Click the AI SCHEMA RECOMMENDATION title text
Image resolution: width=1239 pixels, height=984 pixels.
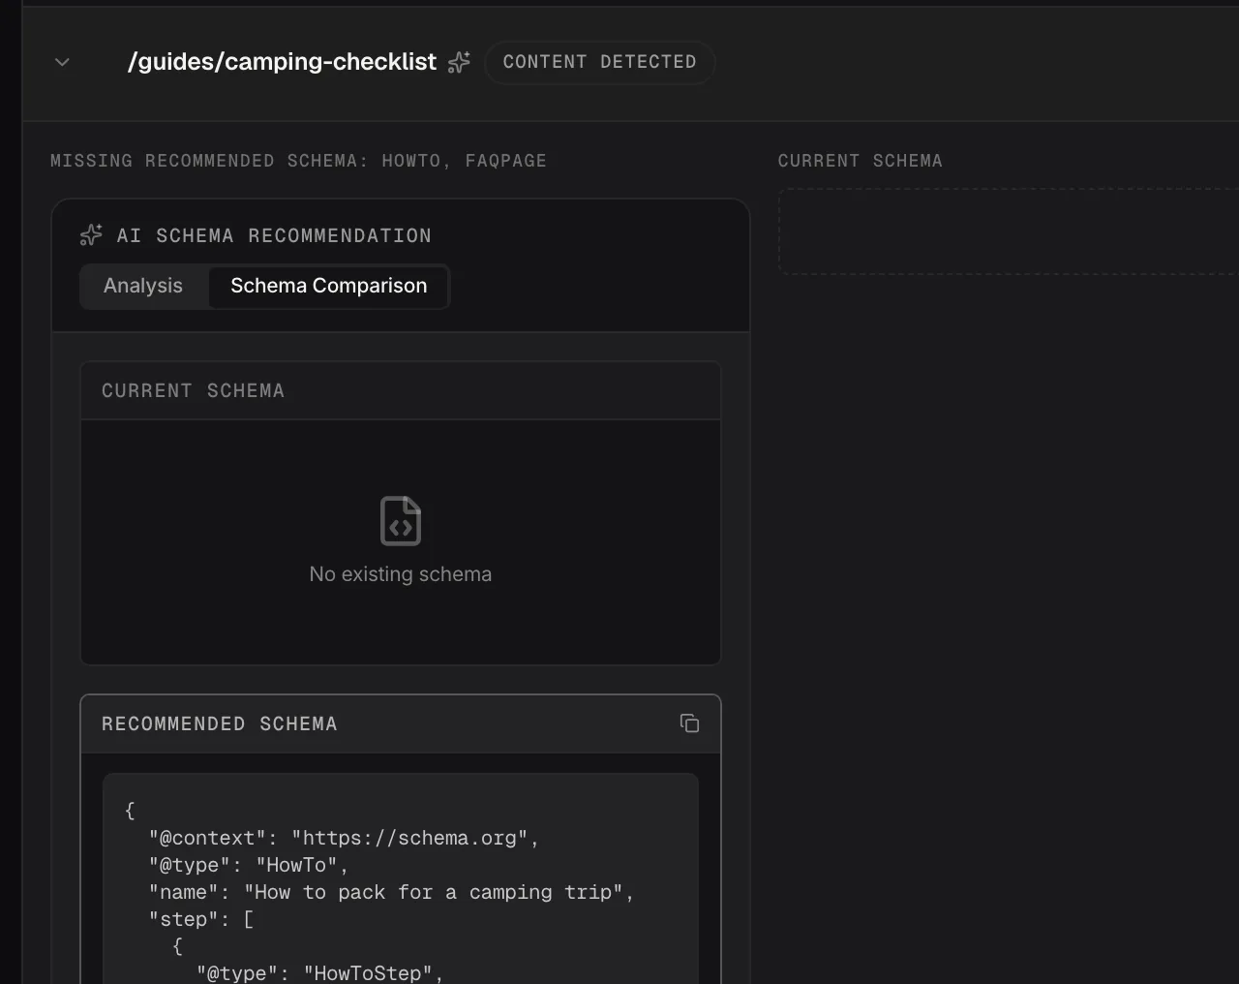274,235
